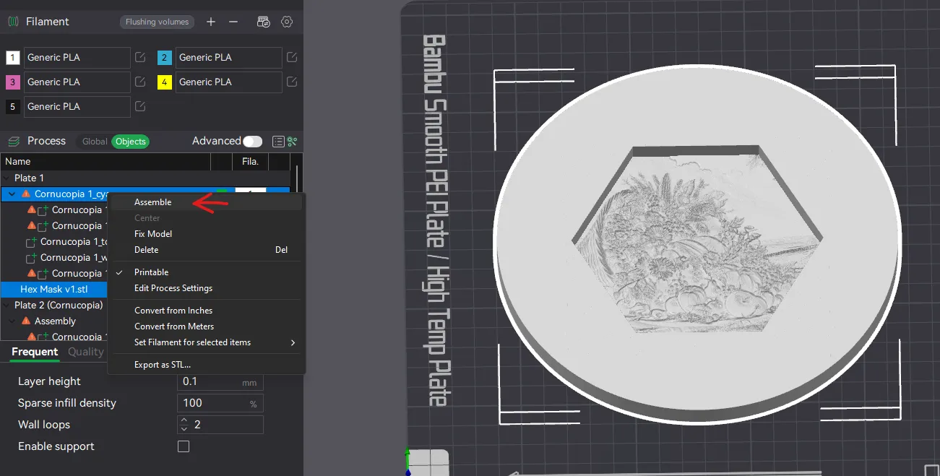Open the Flushing volumes button

(157, 22)
